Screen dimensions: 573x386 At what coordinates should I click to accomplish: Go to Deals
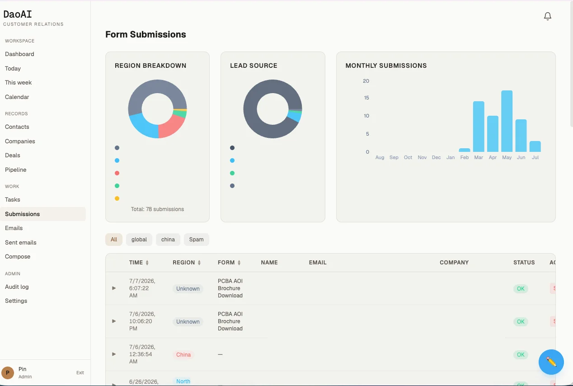[13, 155]
